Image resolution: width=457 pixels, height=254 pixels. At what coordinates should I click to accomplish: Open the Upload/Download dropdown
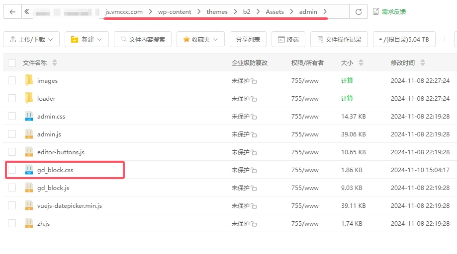pos(31,39)
